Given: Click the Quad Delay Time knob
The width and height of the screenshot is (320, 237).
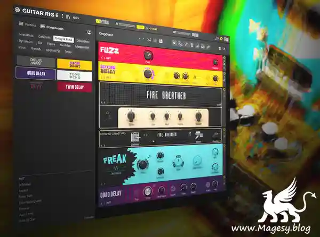Looking at the screenshot, I should (148, 191).
